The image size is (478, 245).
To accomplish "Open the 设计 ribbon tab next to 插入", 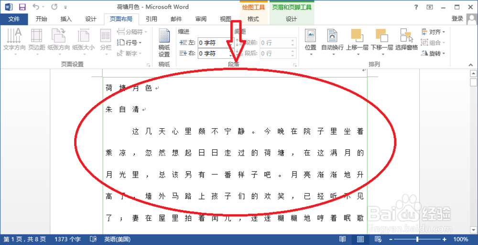I will [x=91, y=19].
